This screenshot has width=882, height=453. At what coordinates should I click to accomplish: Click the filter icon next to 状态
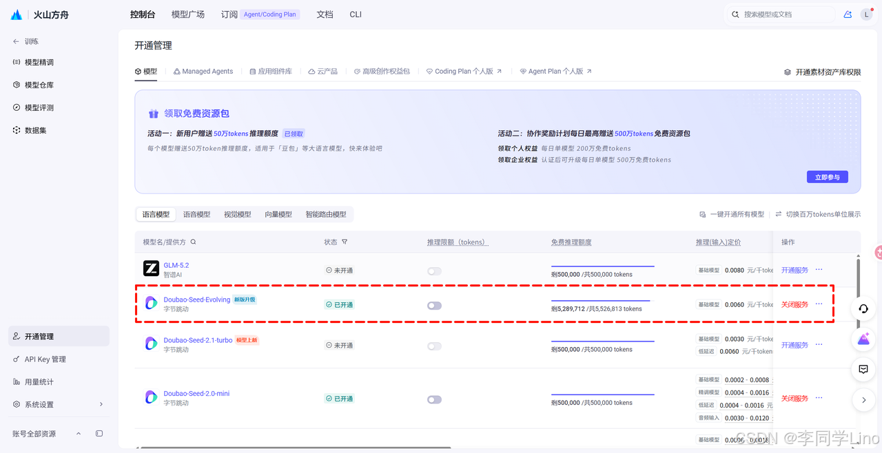[345, 242]
